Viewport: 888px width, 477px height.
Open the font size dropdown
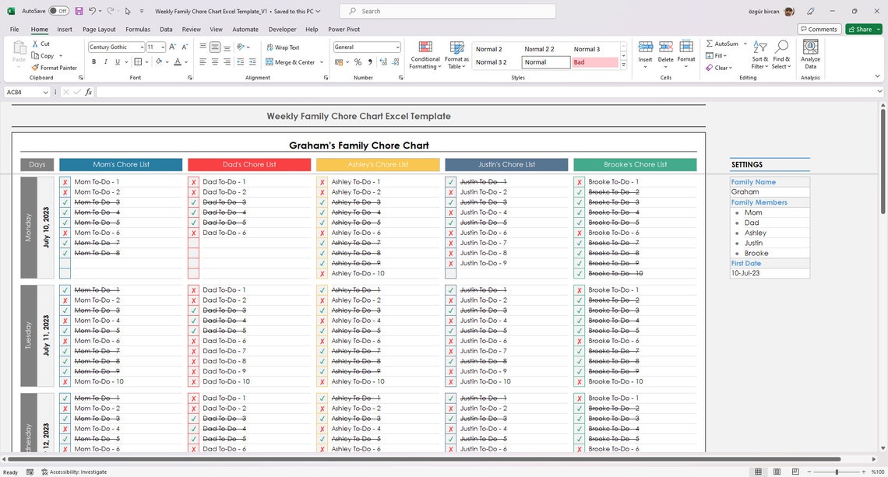point(161,47)
